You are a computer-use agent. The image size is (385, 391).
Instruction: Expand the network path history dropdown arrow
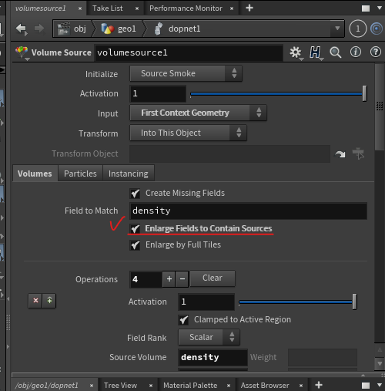[337, 28]
